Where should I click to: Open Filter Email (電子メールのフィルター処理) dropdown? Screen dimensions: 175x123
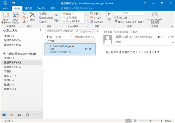point(129,22)
